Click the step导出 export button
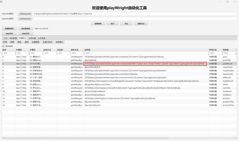The width and height of the screenshot is (239, 141). [x=9, y=33]
